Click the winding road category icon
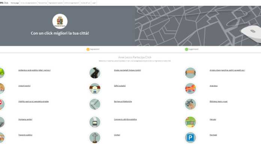Image resolution: width=261 pixels, height=144 pixels. pyautogui.click(x=95, y=73)
